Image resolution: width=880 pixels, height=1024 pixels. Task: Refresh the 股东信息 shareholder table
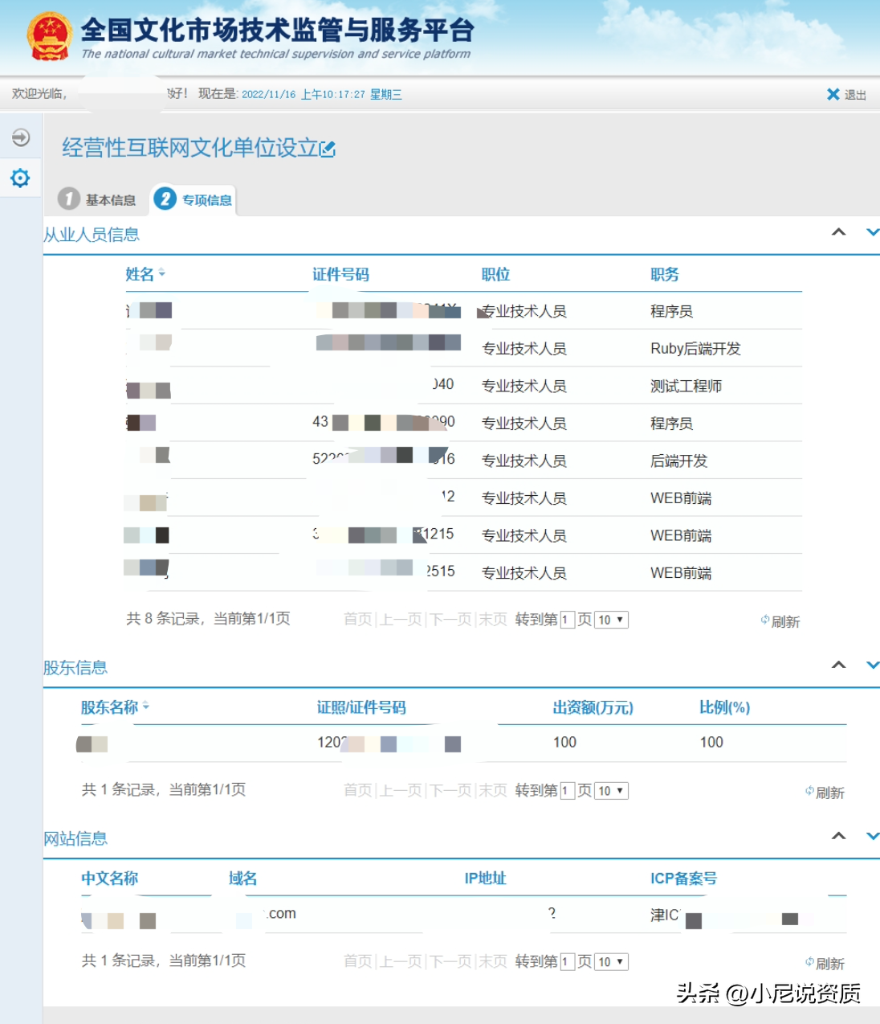click(x=825, y=793)
